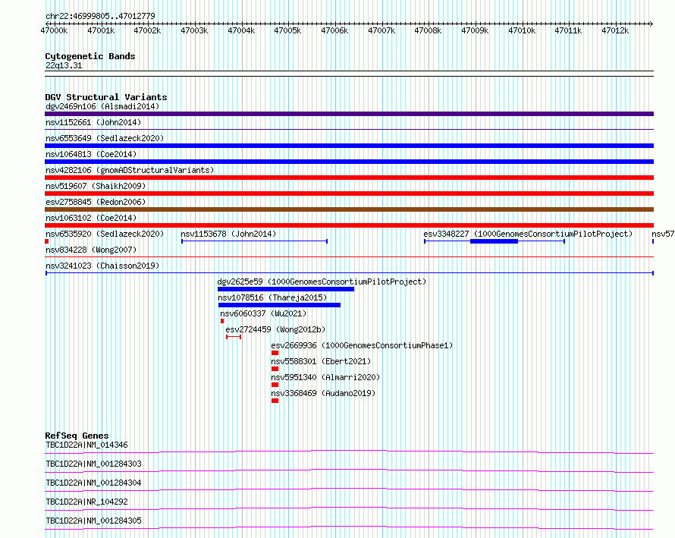Click the red esv2669936 variant block

click(x=275, y=353)
